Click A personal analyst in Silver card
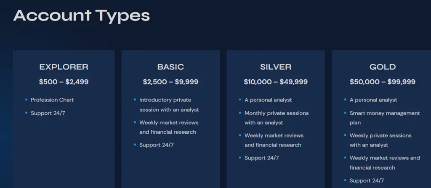This screenshot has width=431, height=188. coord(268,100)
